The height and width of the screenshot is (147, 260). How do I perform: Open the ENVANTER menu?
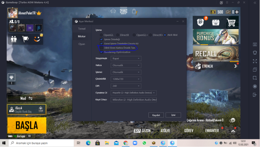[212, 131]
